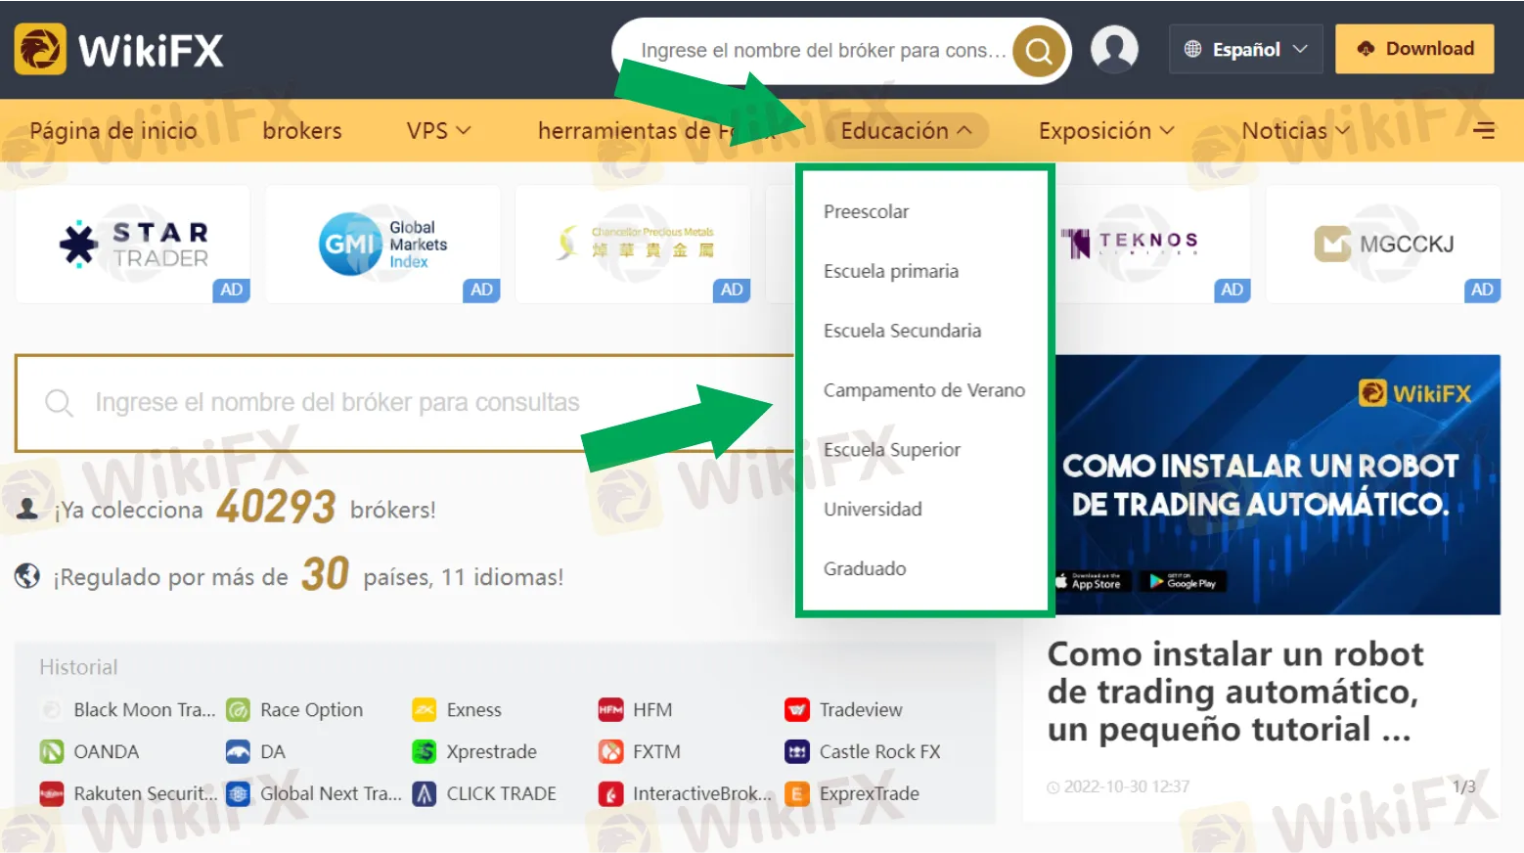Open the robot trading tutorial headline
This screenshot has width=1524, height=853.
click(1235, 692)
